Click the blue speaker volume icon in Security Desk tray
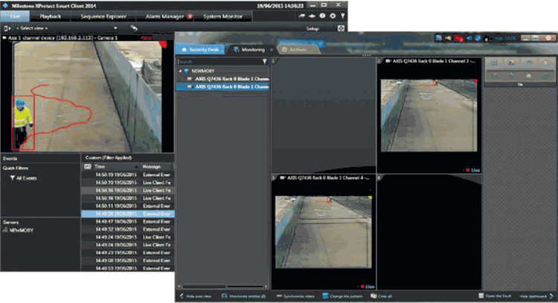558x303 pixels. coord(469,38)
